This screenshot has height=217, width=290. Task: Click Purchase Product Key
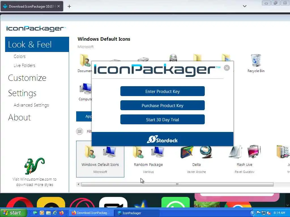(162, 105)
